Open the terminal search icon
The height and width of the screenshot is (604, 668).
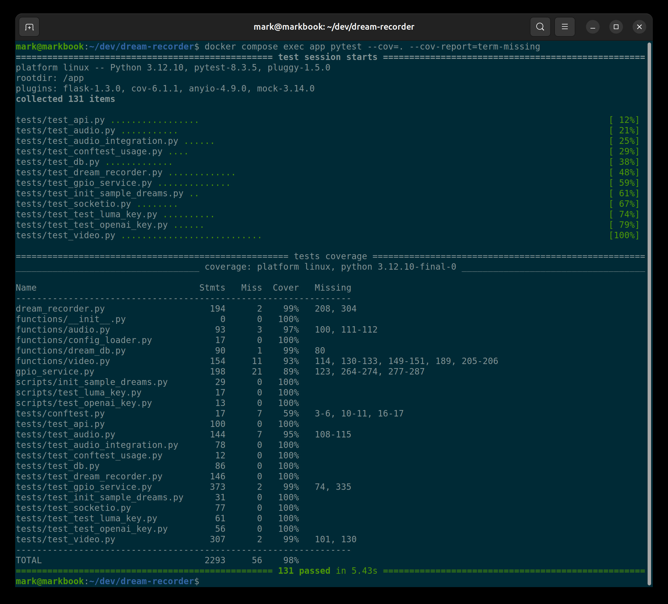pyautogui.click(x=540, y=27)
